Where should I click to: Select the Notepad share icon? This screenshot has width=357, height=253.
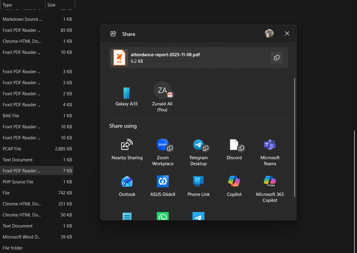tap(127, 216)
